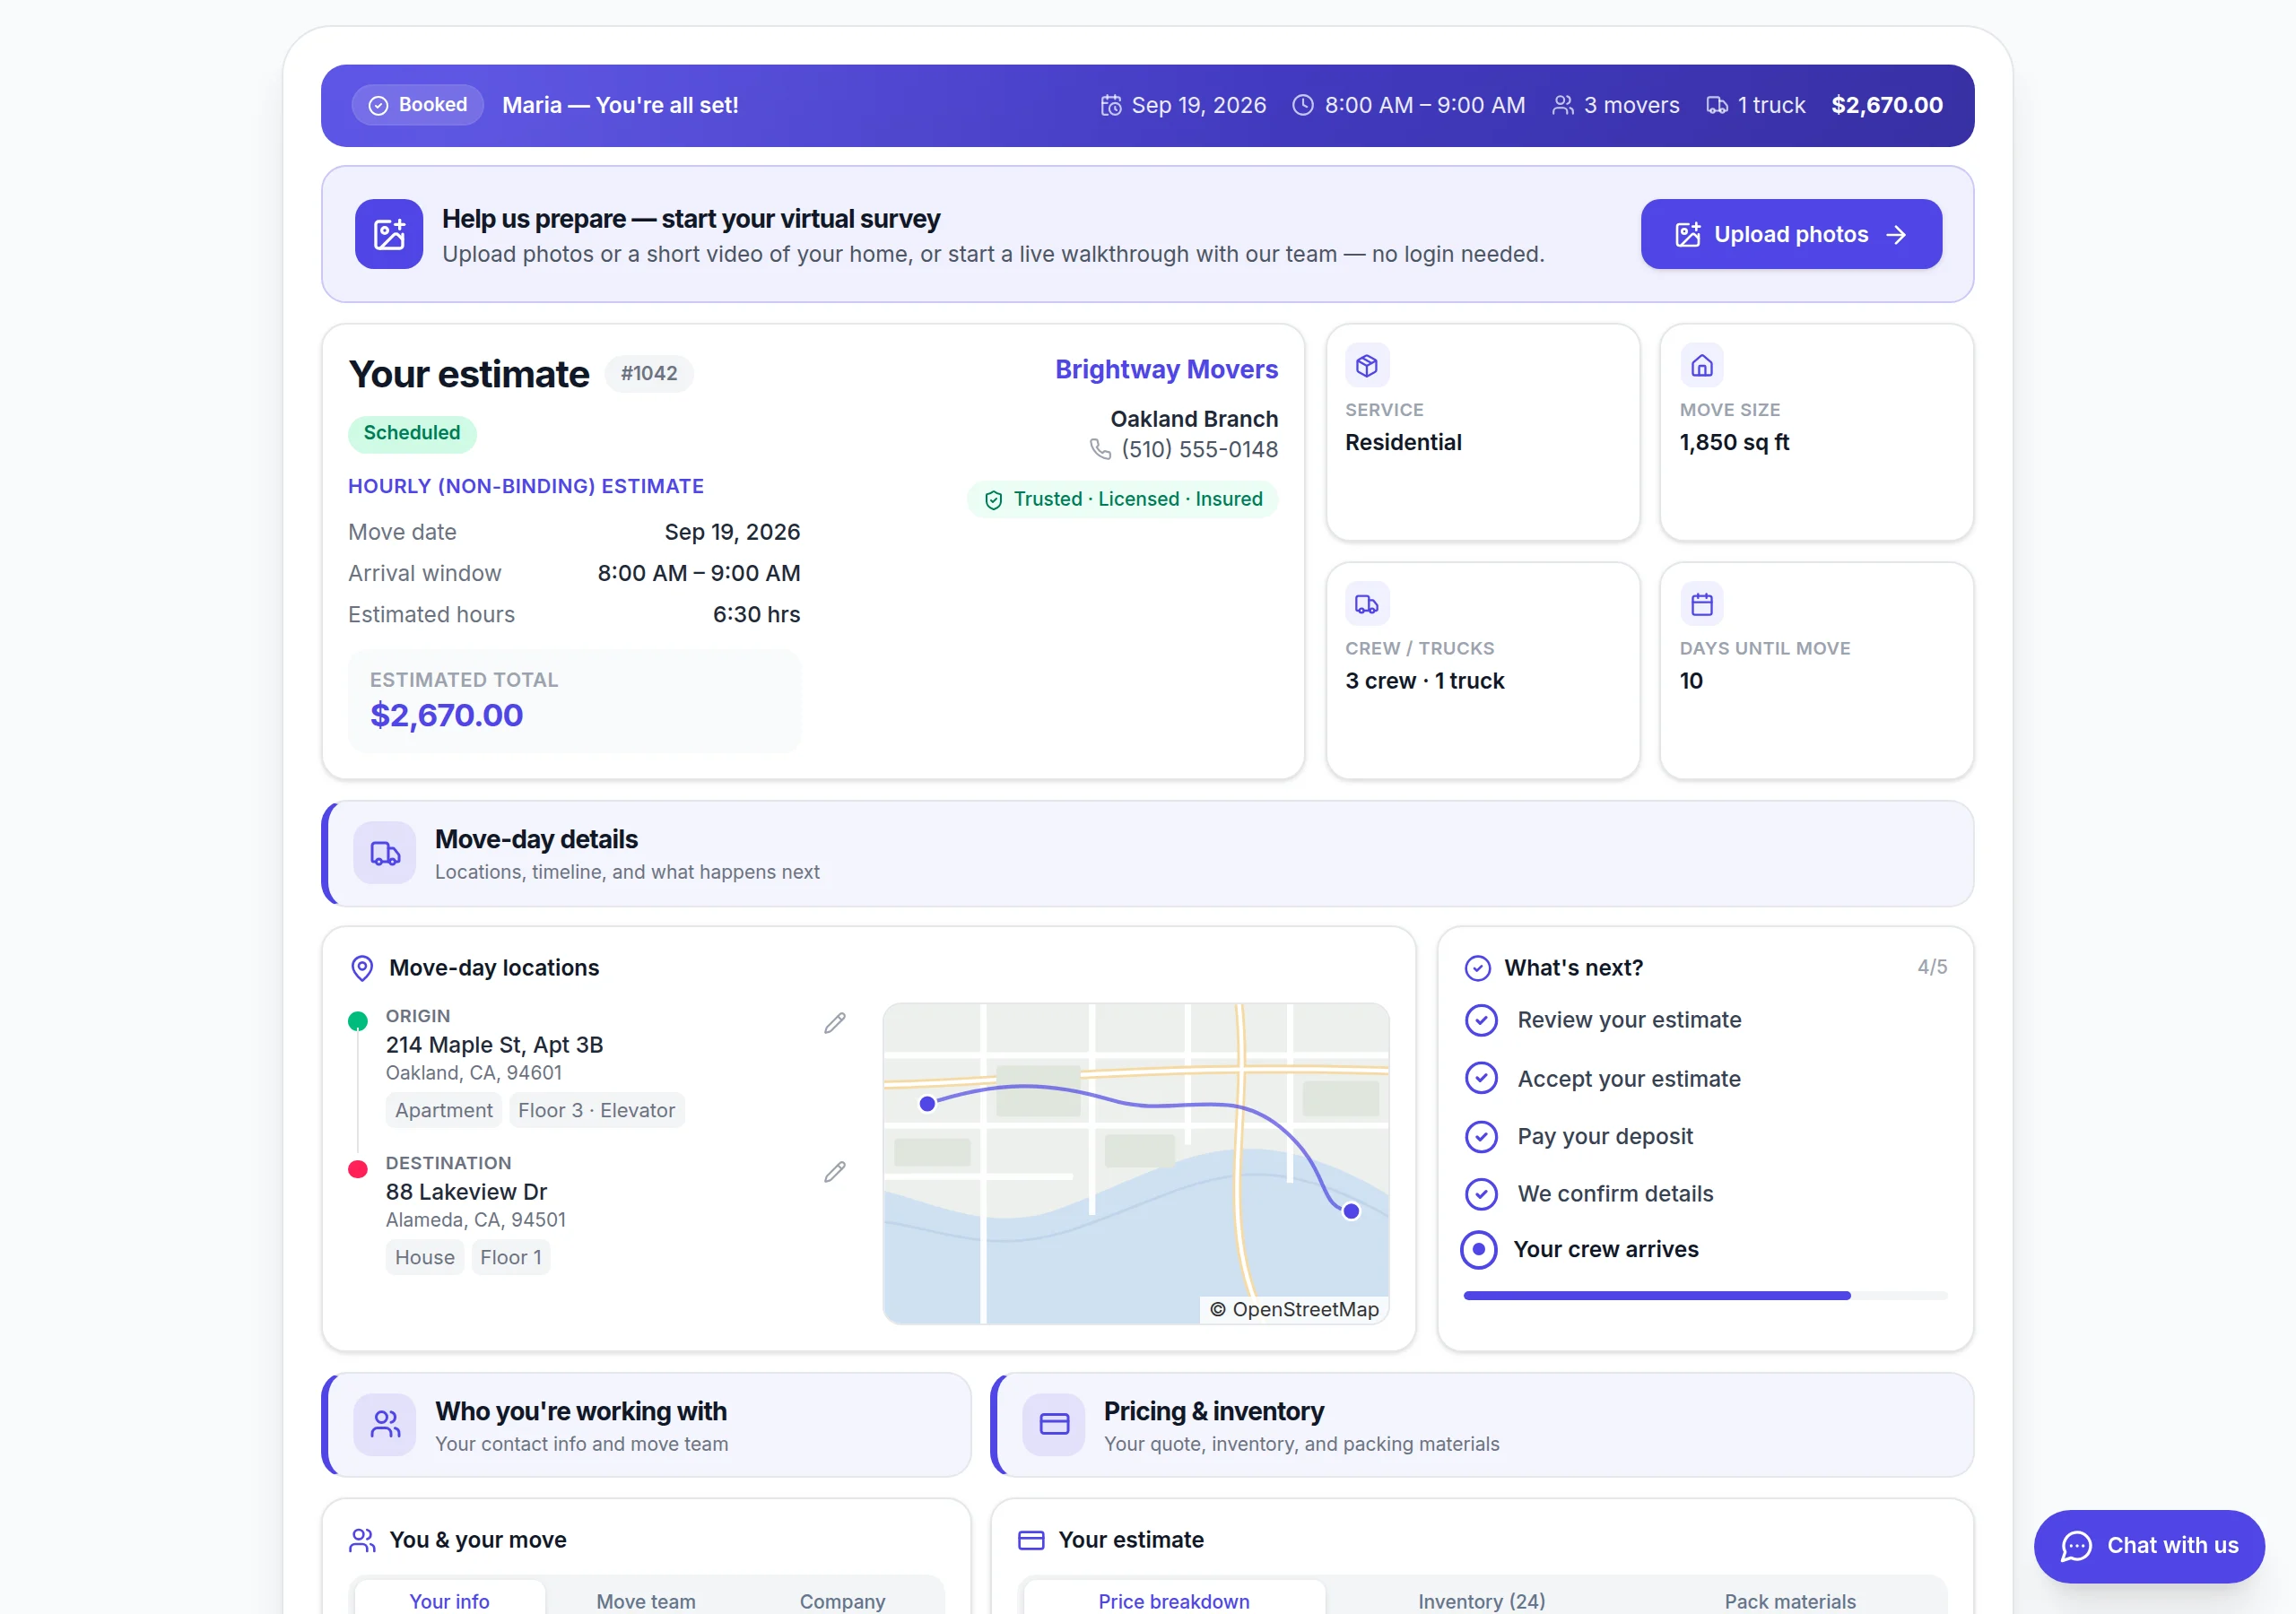
Task: Click the shield icon in the Trusted badge
Action: pos(993,500)
